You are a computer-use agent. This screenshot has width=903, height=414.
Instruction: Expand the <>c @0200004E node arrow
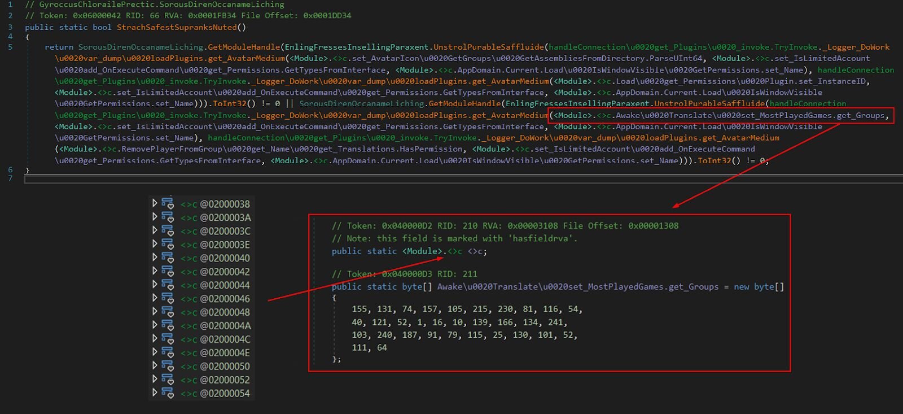(x=155, y=352)
